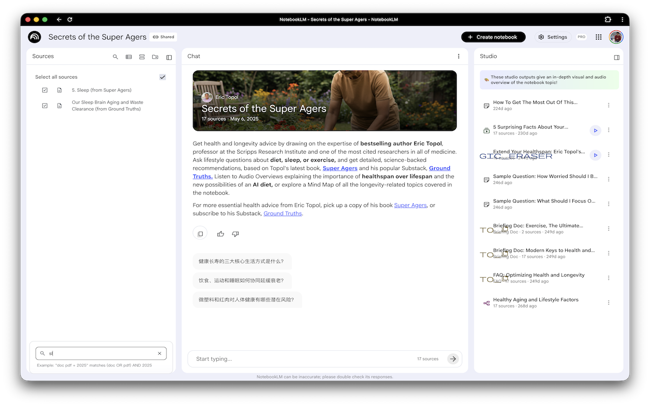
Task: Play the Extend Your Healthspan overview
Action: [595, 155]
